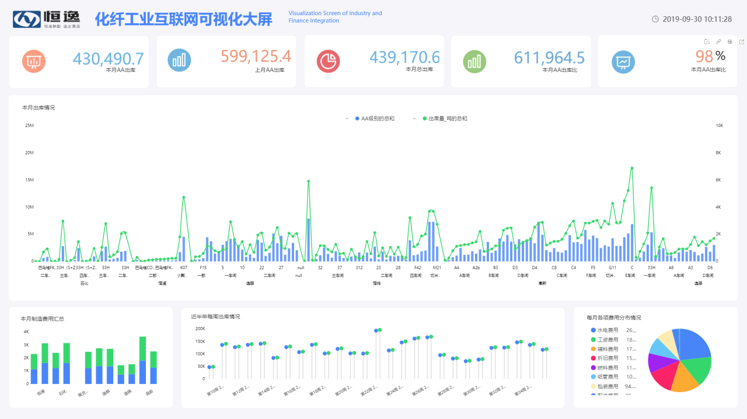This screenshot has width=747, height=419.
Task: Click the 工资费用 legend link
Action: tap(607, 339)
